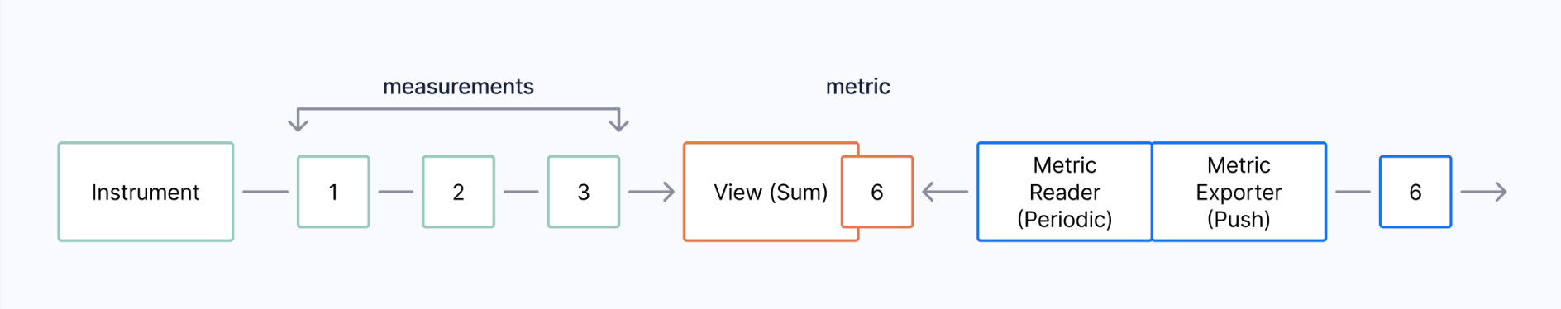Click connector line between boxes 2 and 3
Image resolution: width=1561 pixels, height=309 pixels.
pos(521,192)
